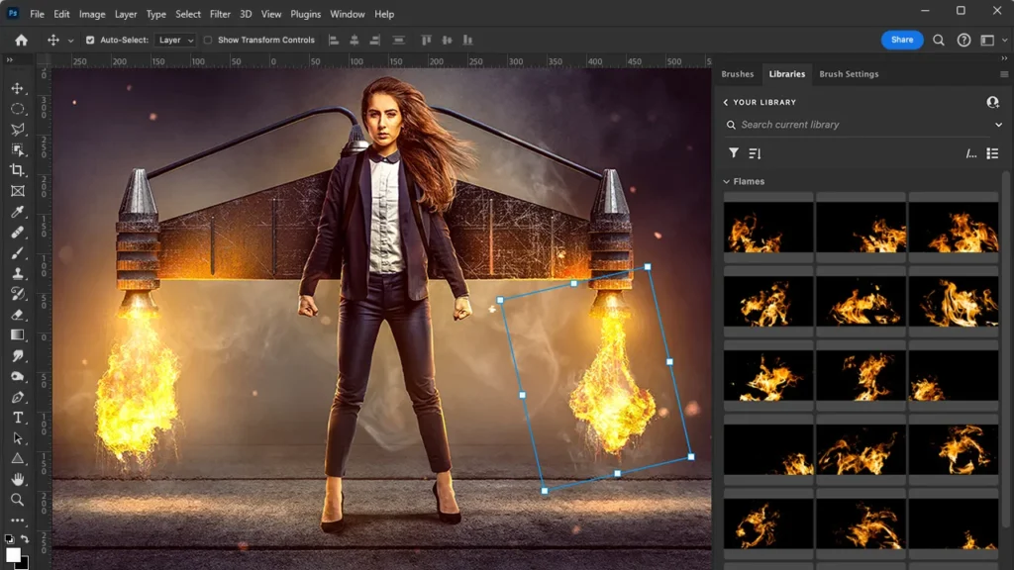The height and width of the screenshot is (570, 1014).
Task: Choose the Hand tool
Action: click(18, 479)
